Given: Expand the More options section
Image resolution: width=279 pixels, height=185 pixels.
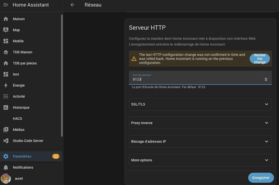Looking at the screenshot, I should [200, 160].
